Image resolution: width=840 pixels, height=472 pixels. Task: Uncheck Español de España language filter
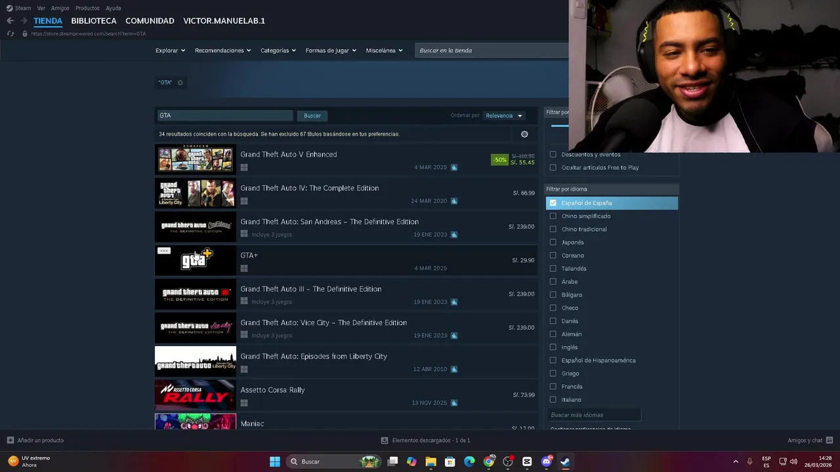pyautogui.click(x=553, y=203)
